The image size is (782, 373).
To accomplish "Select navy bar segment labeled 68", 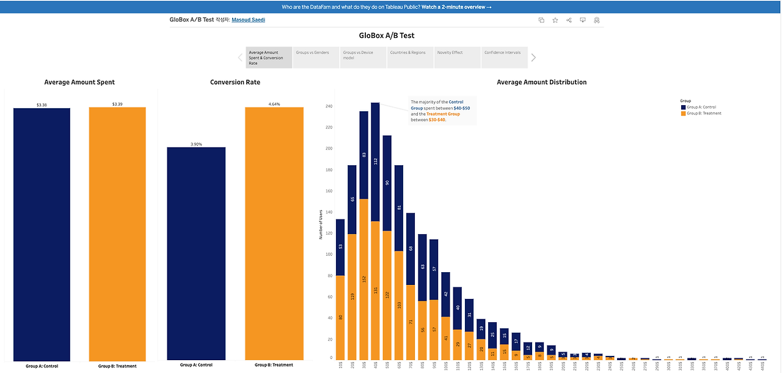I will (411, 249).
